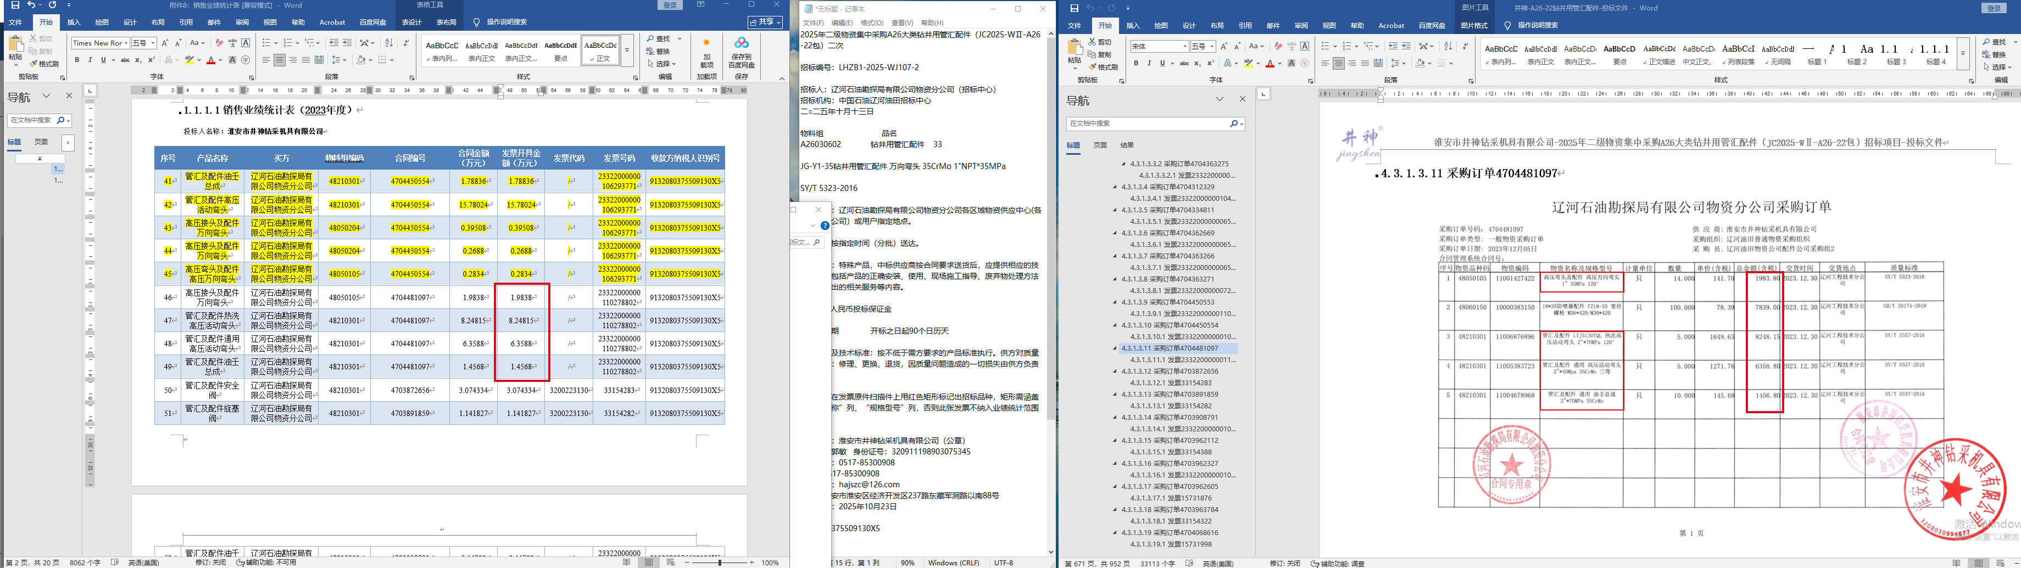Toggle superscript in left Word window
2021x568 pixels.
coord(152,60)
